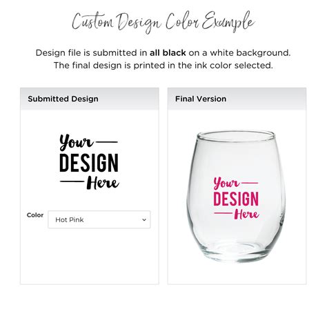Click the black 'DESIGN' word in the submitted artwork

click(89, 163)
